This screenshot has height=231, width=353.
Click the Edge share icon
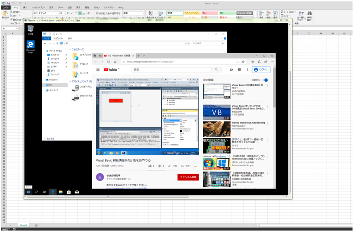coord(265,62)
